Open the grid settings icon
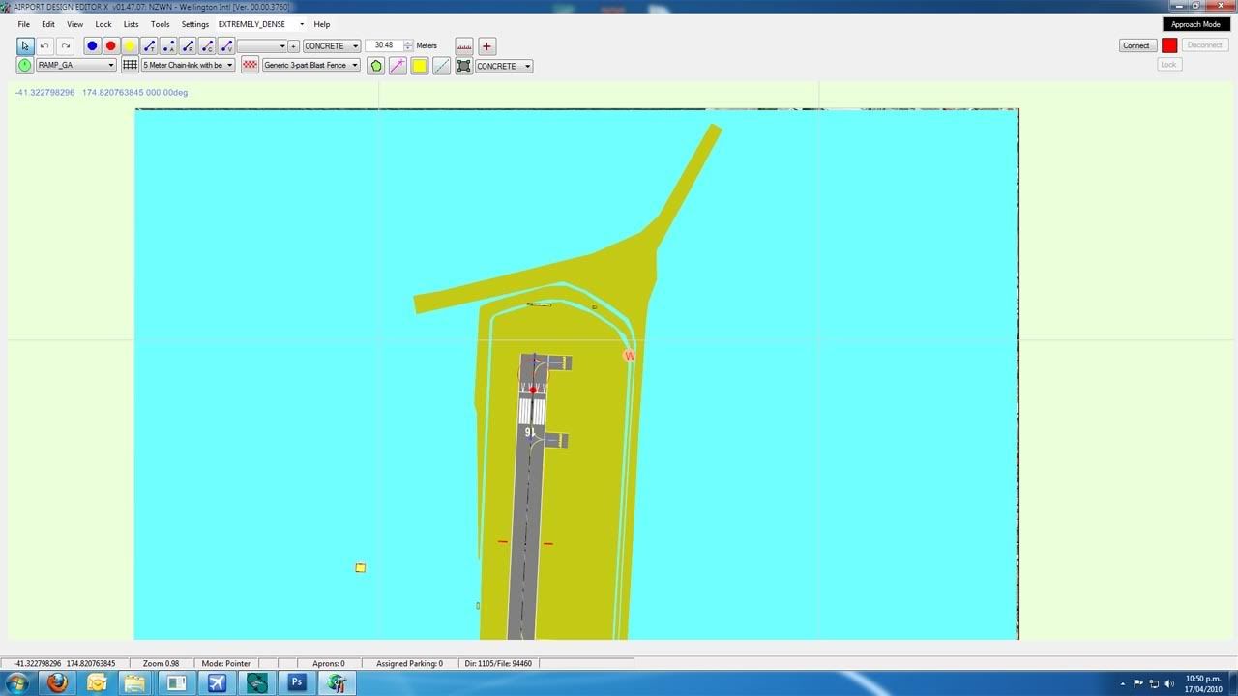Image resolution: width=1238 pixels, height=696 pixels. pos(130,65)
